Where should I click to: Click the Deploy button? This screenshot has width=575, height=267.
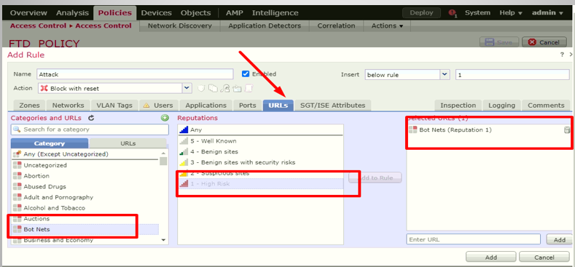[x=421, y=13]
